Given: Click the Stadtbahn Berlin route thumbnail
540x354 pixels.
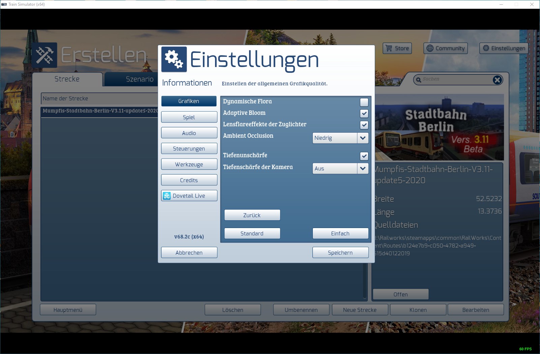Looking at the screenshot, I should [439, 127].
